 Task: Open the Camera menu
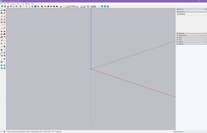point(13,4)
